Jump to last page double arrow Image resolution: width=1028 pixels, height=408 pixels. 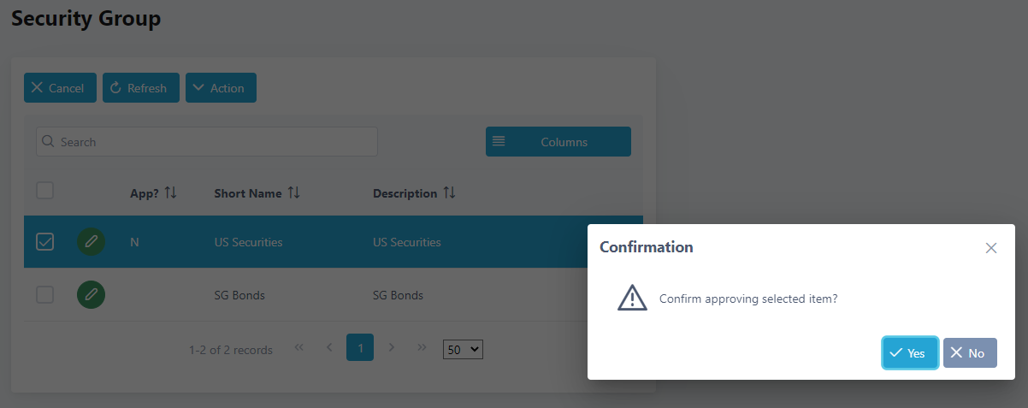(x=422, y=348)
